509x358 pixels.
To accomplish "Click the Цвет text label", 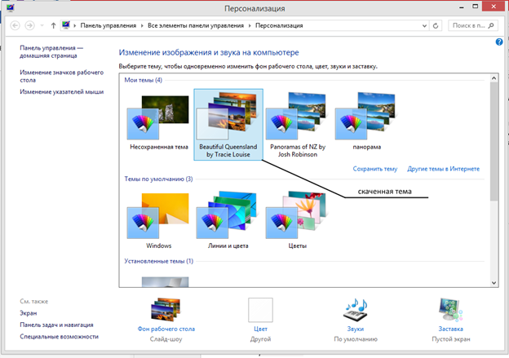I will [x=260, y=329].
